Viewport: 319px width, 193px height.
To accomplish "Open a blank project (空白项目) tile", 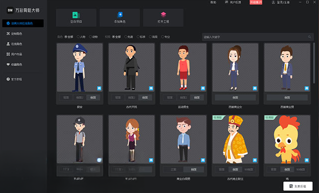I will pos(76,17).
